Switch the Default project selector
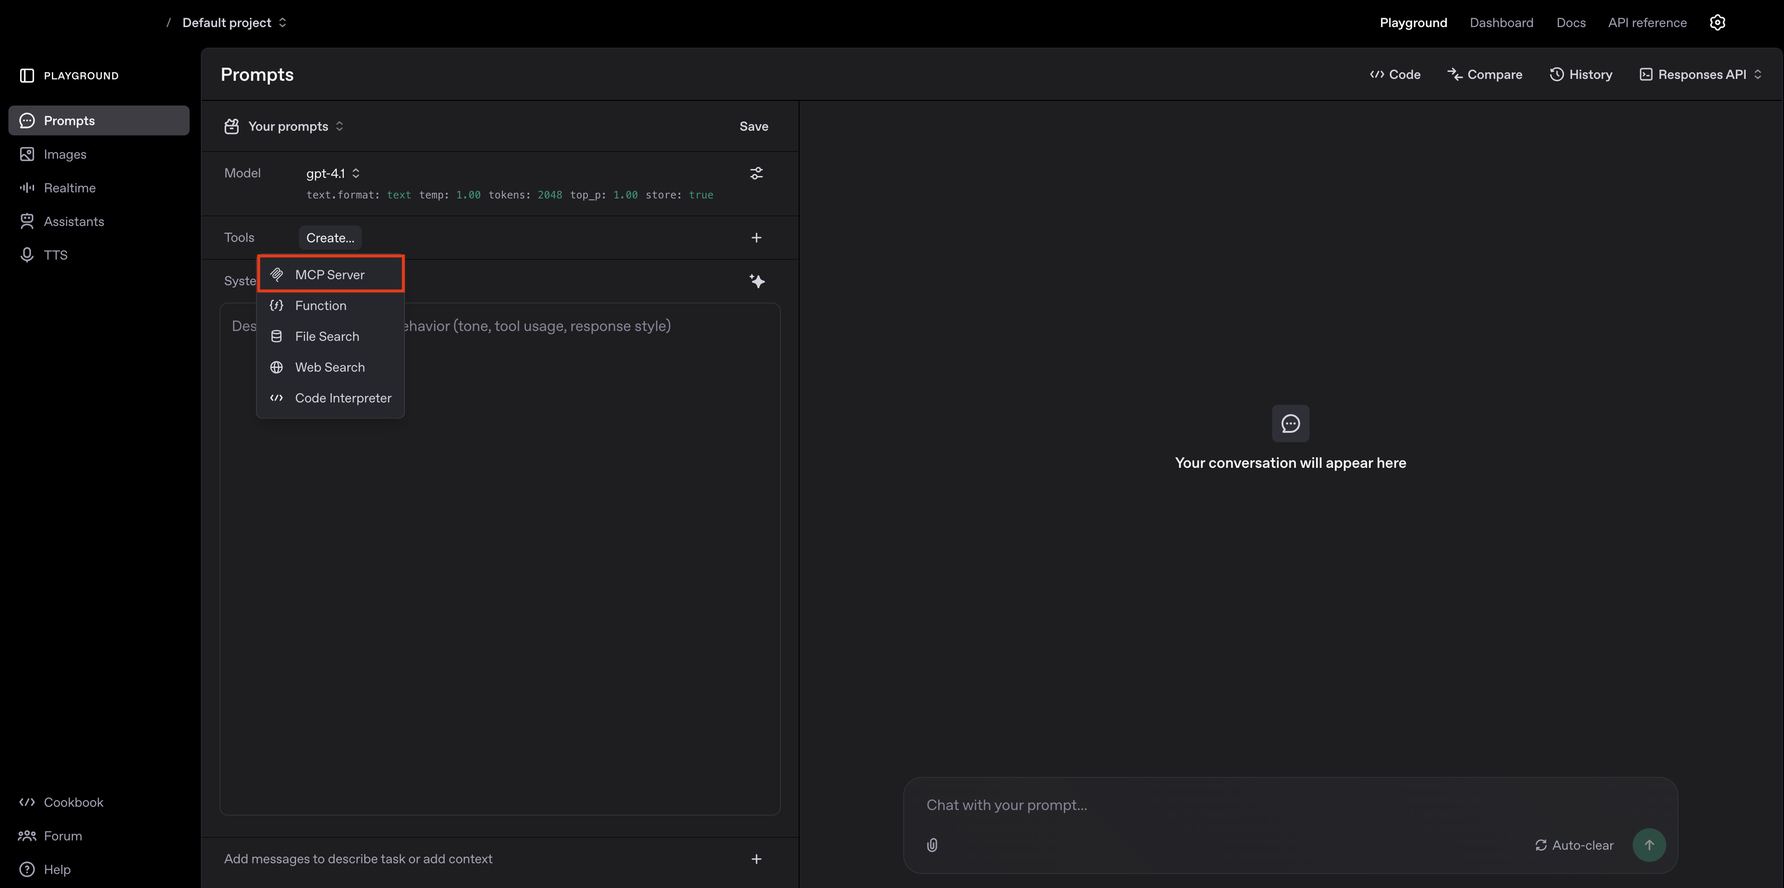This screenshot has width=1784, height=888. (234, 23)
